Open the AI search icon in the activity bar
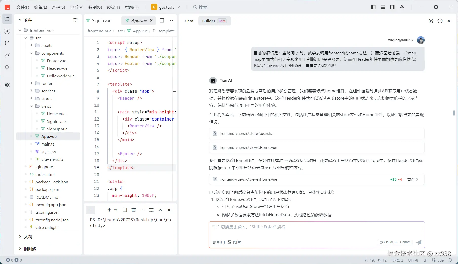Image resolution: width=458 pixels, height=264 pixels. [x=7, y=31]
